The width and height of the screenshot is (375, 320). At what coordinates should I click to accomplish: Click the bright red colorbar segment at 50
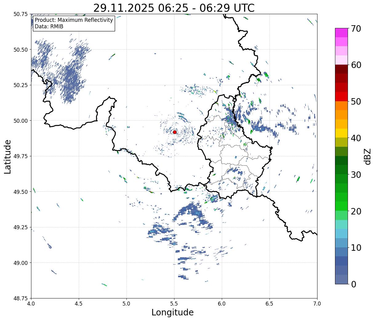point(341,96)
